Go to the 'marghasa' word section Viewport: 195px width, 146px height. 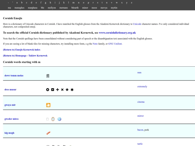pos(32,8)
